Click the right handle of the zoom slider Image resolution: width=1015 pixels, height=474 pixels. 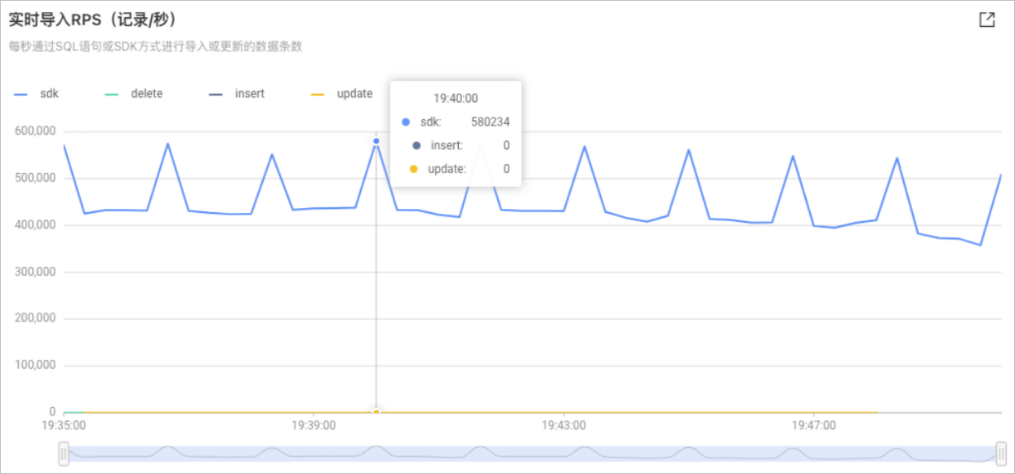pyautogui.click(x=1001, y=454)
